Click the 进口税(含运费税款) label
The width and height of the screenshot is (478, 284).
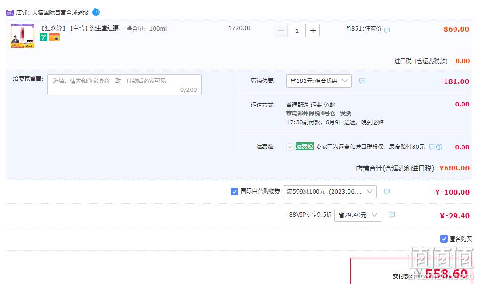tap(421, 61)
